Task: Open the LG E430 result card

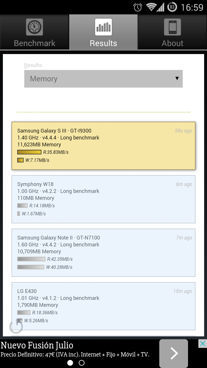Action: (103, 306)
